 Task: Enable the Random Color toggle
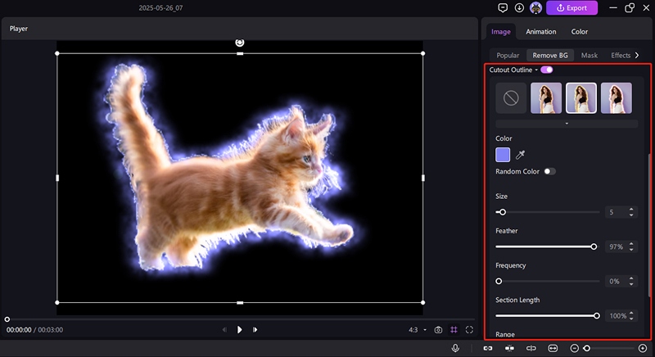pyautogui.click(x=549, y=171)
